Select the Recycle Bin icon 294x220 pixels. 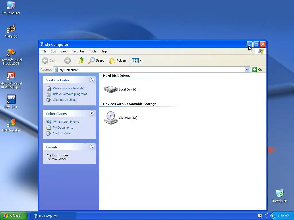pyautogui.click(x=280, y=196)
